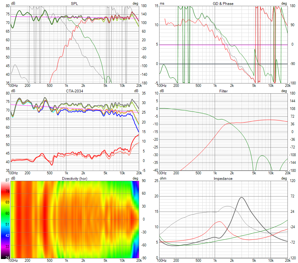
Task: Click the 78 value on directivity color scale
Action: click(x=7, y=192)
